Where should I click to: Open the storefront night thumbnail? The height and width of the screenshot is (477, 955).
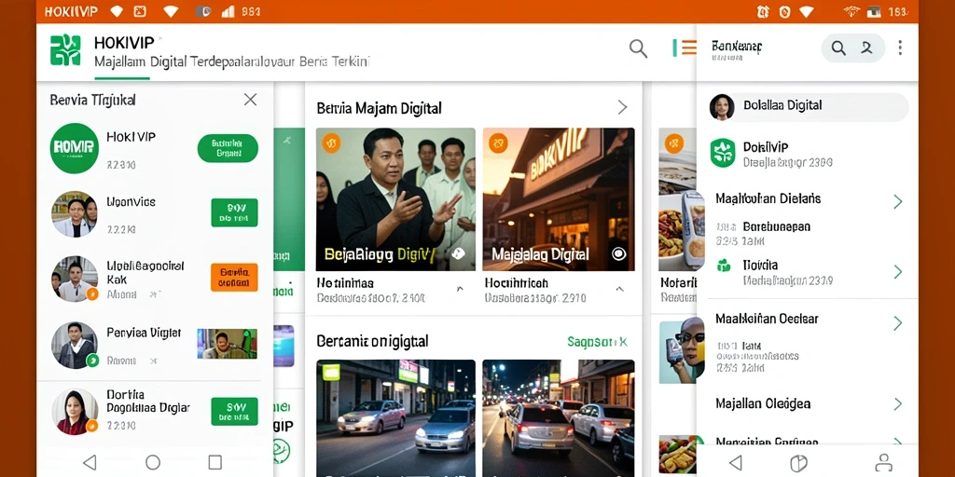[x=559, y=199]
